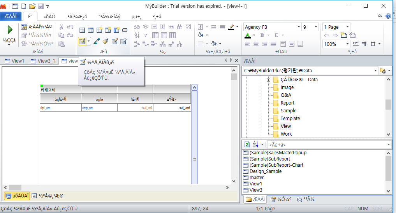Select the Design_Sample file
The image size is (396, 213).
pos(266,171)
